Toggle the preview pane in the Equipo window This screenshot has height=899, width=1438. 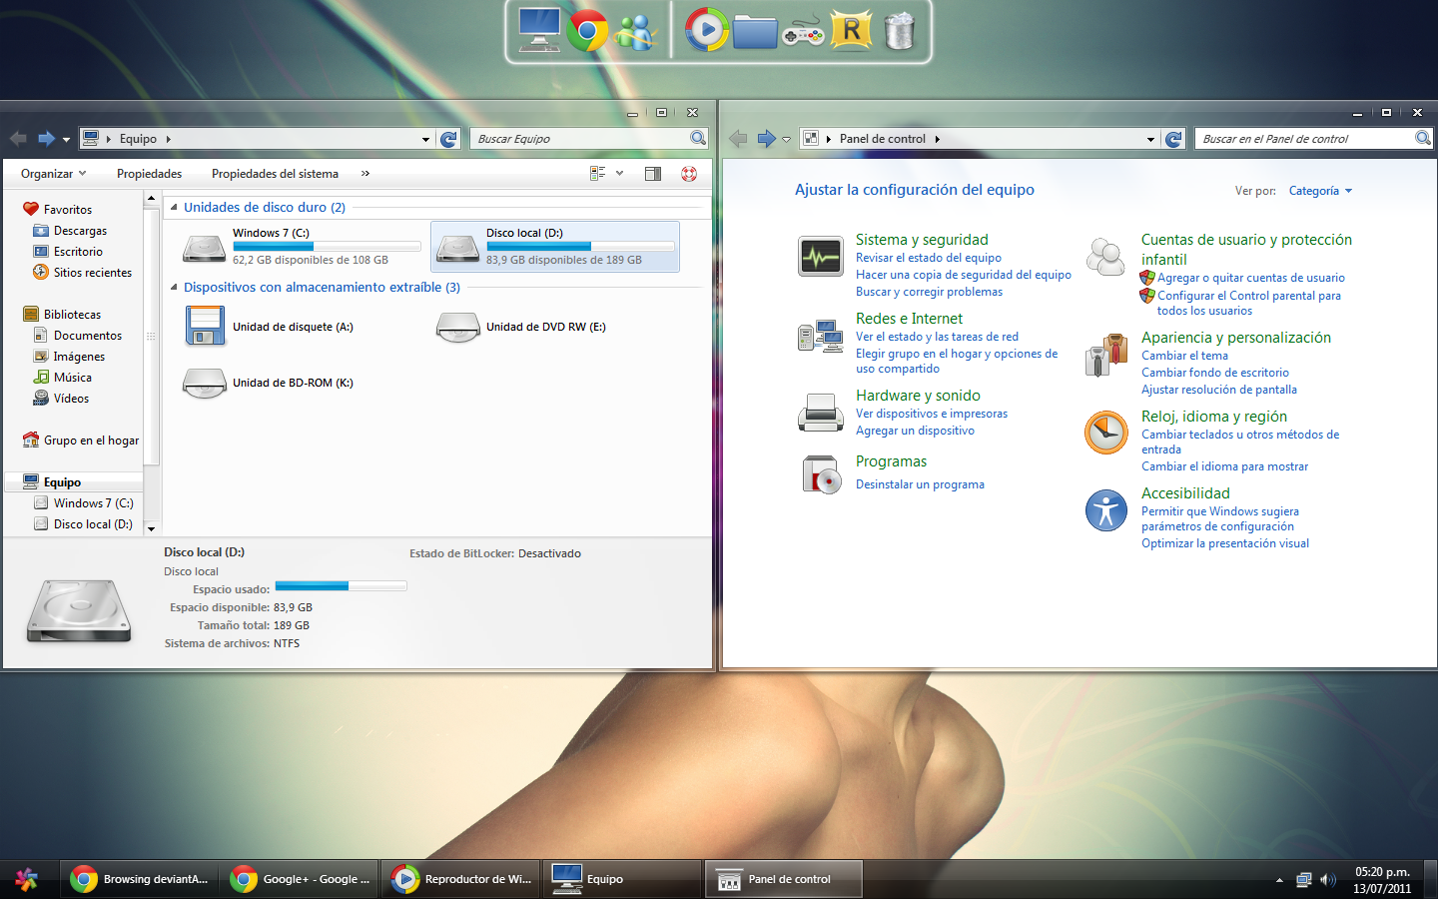click(653, 174)
